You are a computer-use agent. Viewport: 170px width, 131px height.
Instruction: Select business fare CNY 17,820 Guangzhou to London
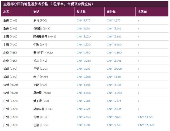[x=114, y=117]
